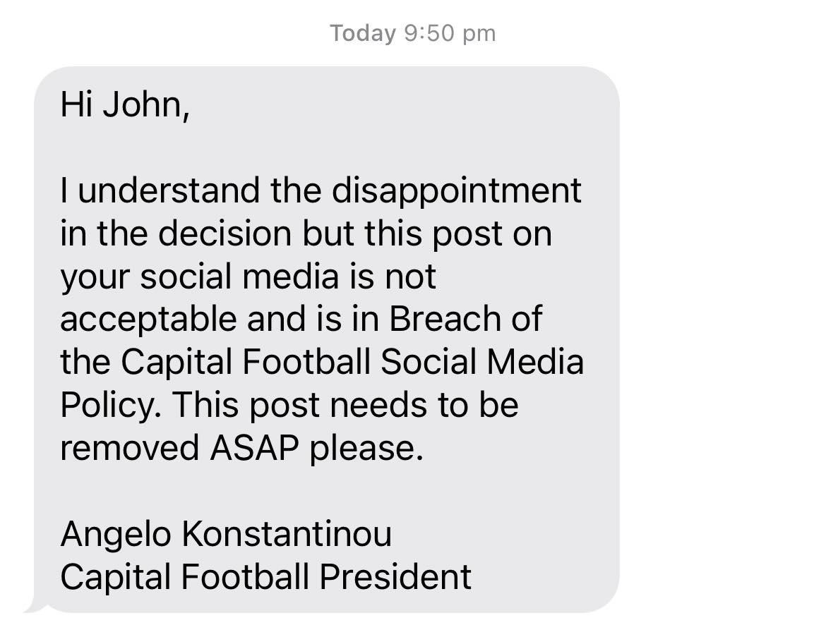
Task: Tap the 'Capital Football President' signature line
Action: [x=265, y=577]
